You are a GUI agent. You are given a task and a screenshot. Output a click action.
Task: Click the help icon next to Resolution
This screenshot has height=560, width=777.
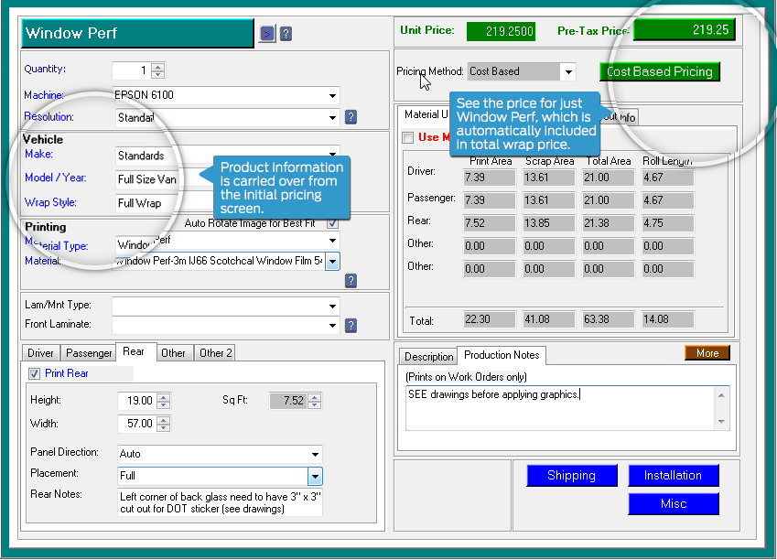349,117
